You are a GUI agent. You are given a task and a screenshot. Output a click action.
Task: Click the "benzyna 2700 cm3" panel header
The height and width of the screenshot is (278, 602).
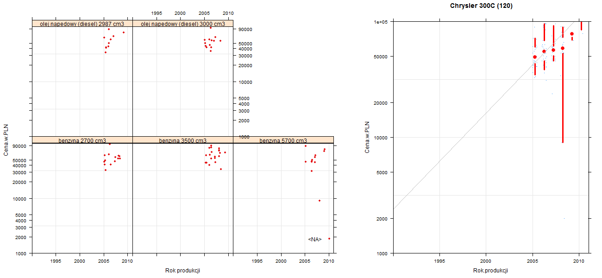[82, 140]
